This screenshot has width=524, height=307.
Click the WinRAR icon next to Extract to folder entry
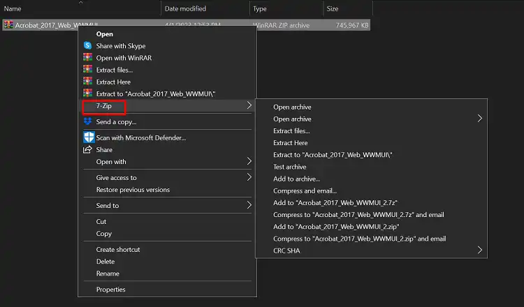coord(87,93)
